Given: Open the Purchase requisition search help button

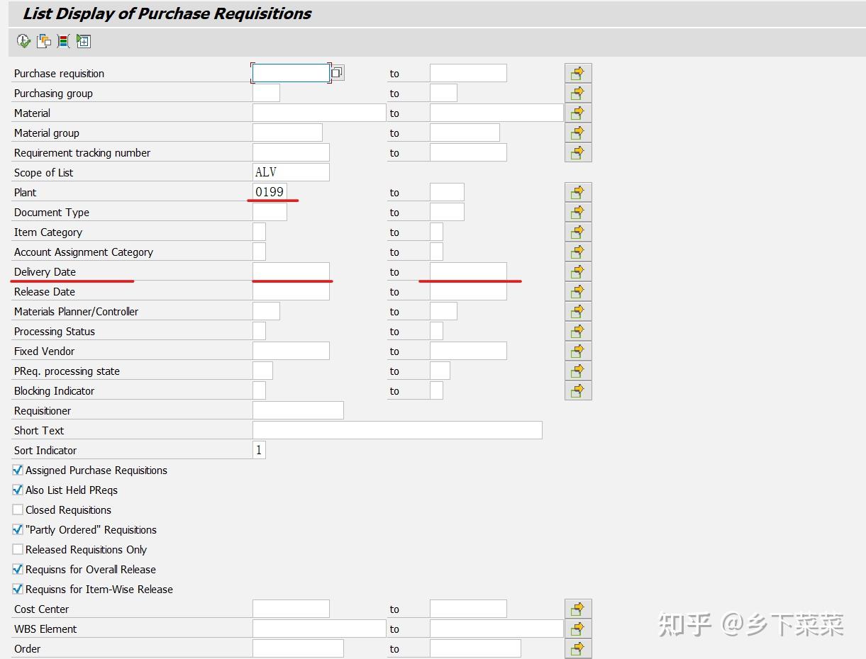Looking at the screenshot, I should point(337,73).
